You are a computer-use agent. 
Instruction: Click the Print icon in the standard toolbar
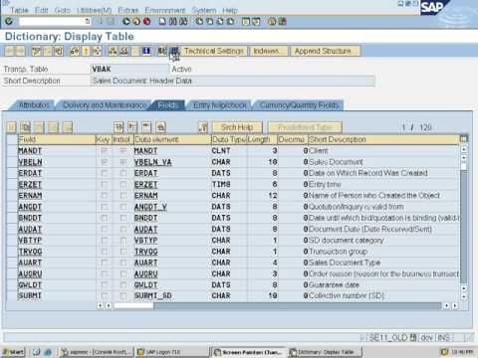[x=162, y=22]
